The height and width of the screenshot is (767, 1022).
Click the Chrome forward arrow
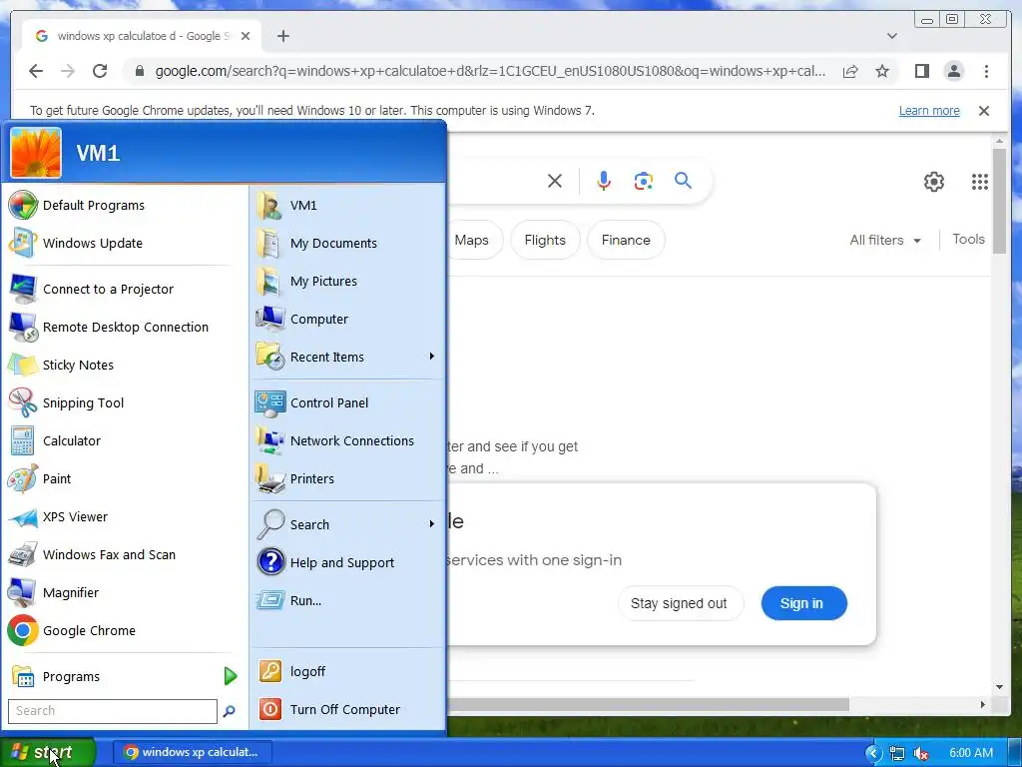tap(68, 71)
